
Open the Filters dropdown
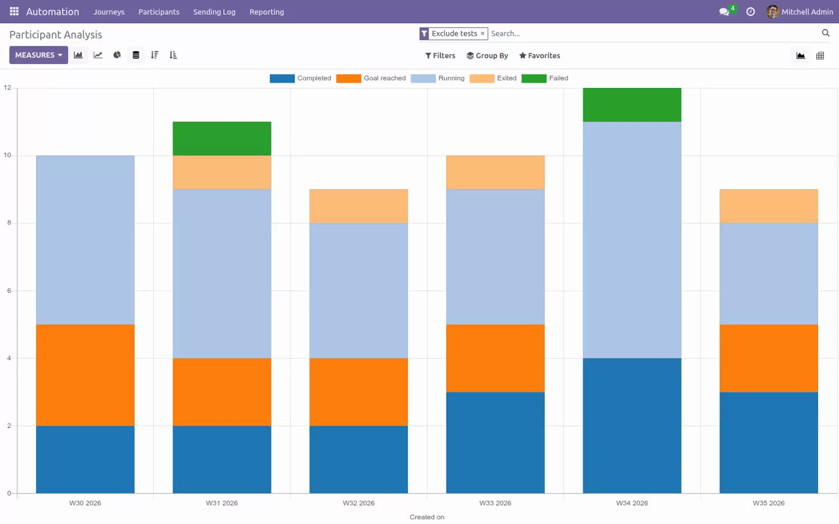pyautogui.click(x=440, y=56)
